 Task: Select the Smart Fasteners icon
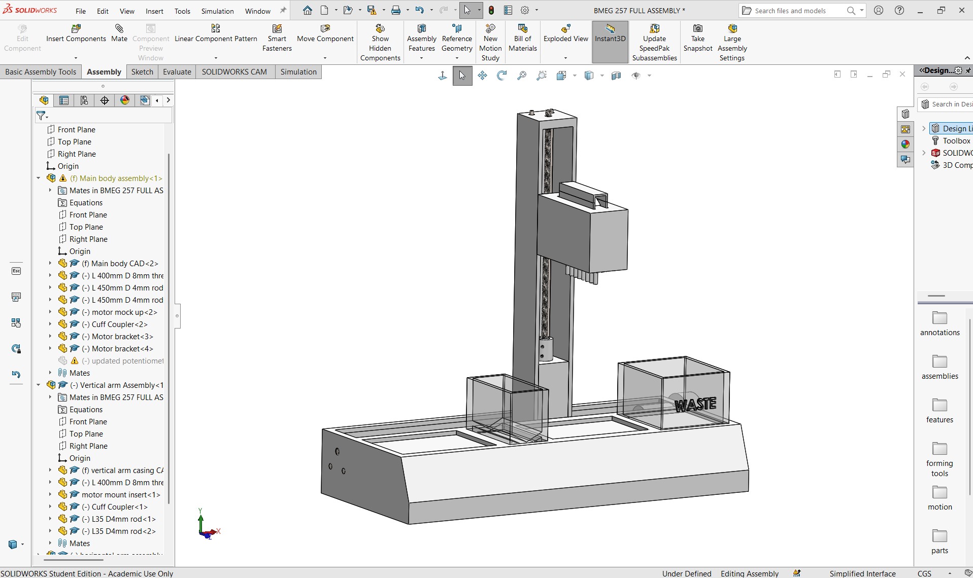point(277,29)
